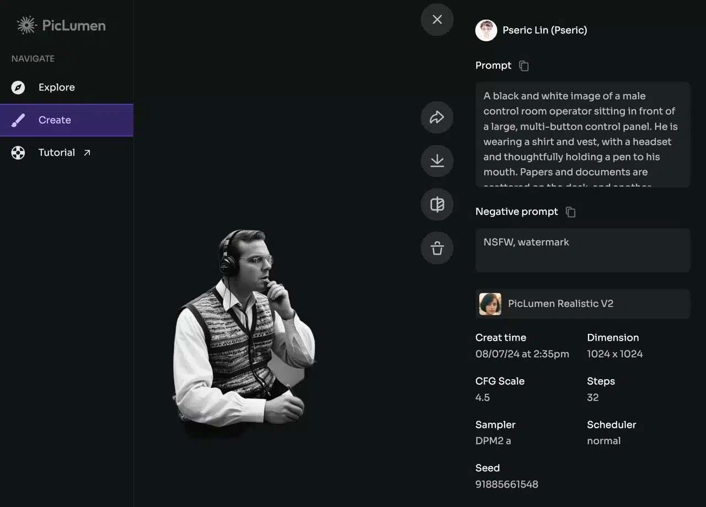
Task: Click the compass Explore icon
Action: 18,88
